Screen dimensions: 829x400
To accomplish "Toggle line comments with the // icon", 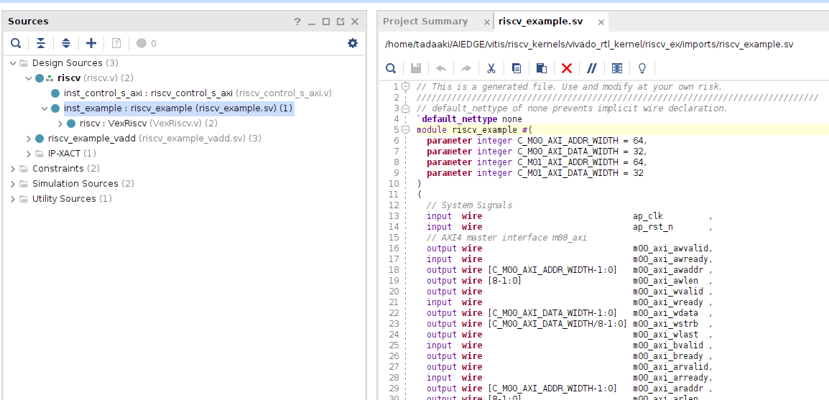I will (x=592, y=68).
